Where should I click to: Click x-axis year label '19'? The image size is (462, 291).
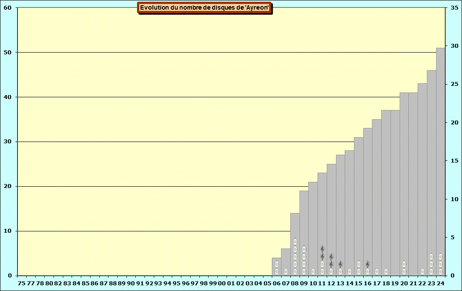(x=395, y=283)
